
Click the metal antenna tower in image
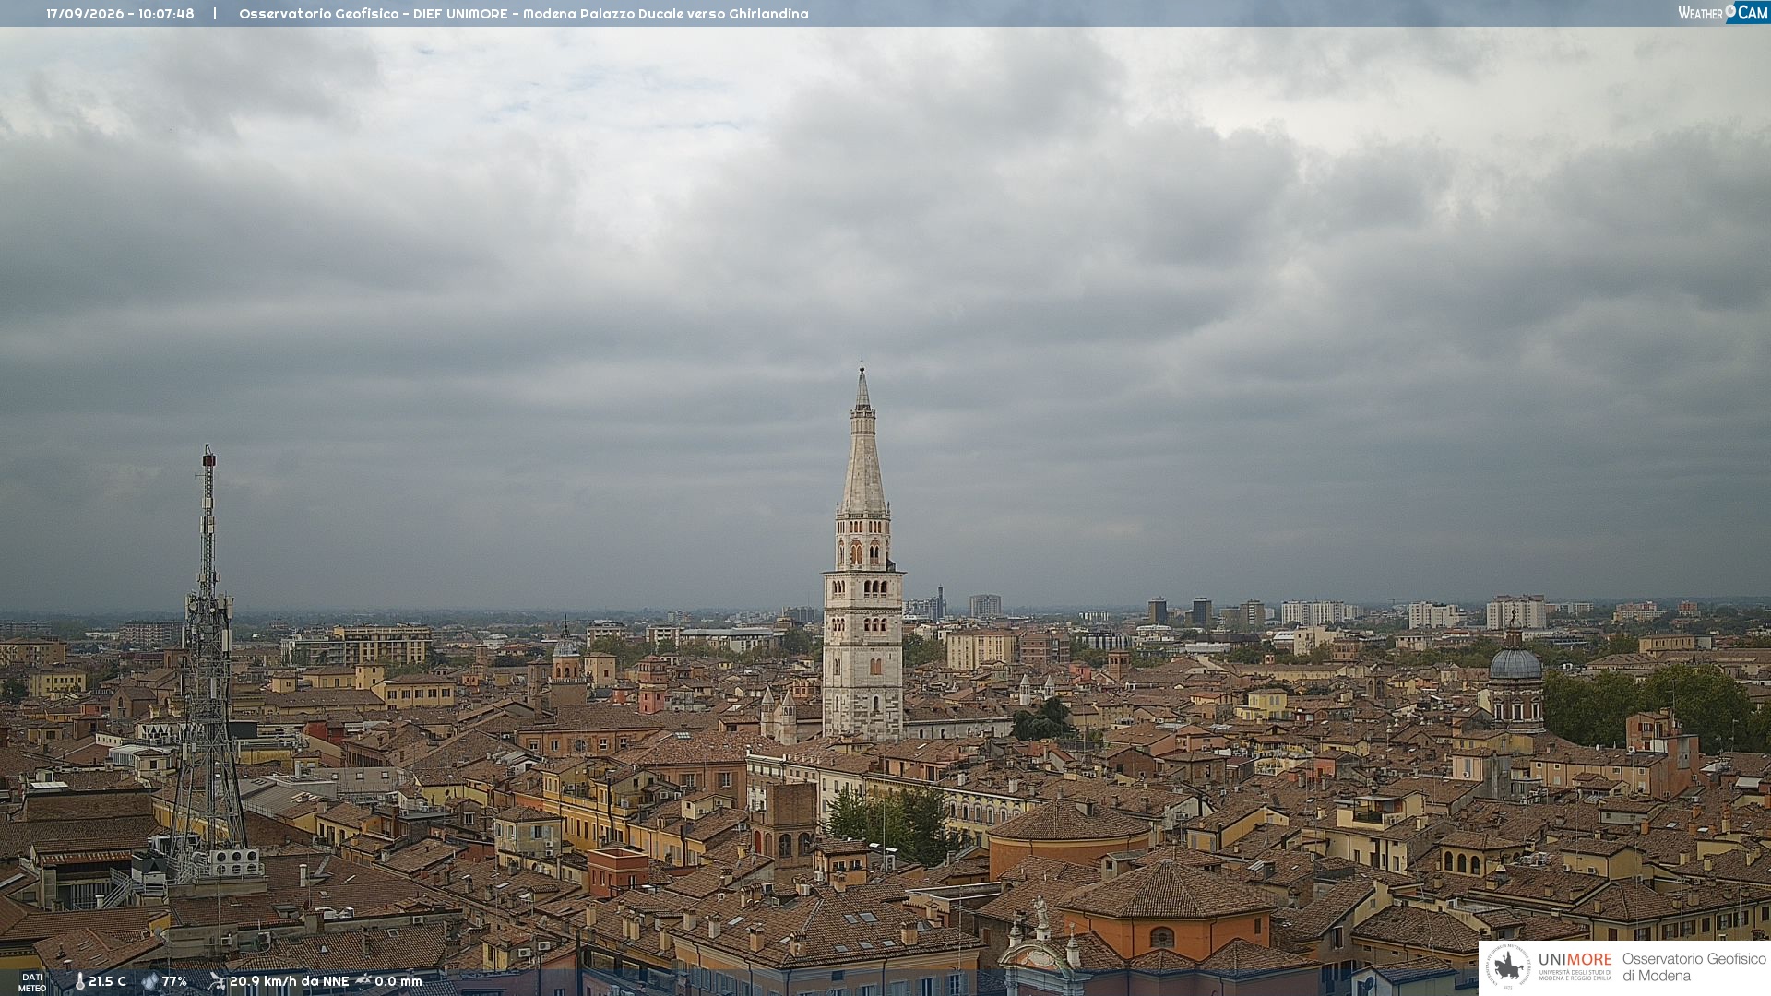208,664
